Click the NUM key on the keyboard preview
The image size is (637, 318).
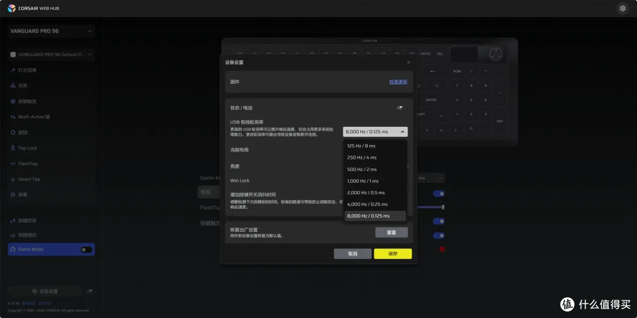click(x=457, y=71)
